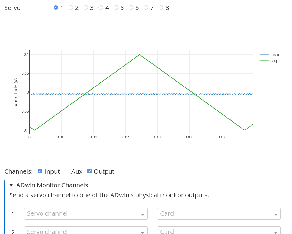Pick servo radio option 6
Viewport: 292px width, 234px height.
coord(131,7)
